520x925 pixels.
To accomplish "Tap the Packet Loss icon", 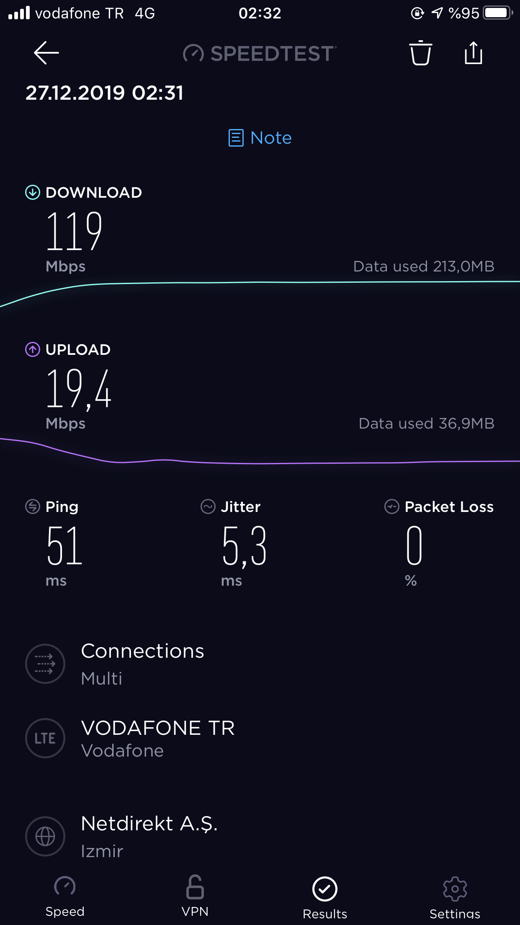I will 392,506.
